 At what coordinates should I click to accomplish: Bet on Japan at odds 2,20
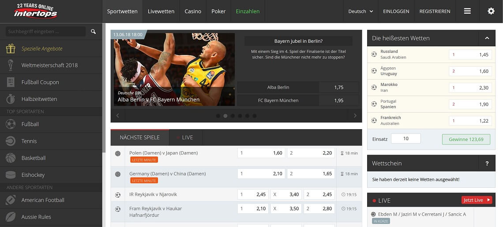pos(311,153)
